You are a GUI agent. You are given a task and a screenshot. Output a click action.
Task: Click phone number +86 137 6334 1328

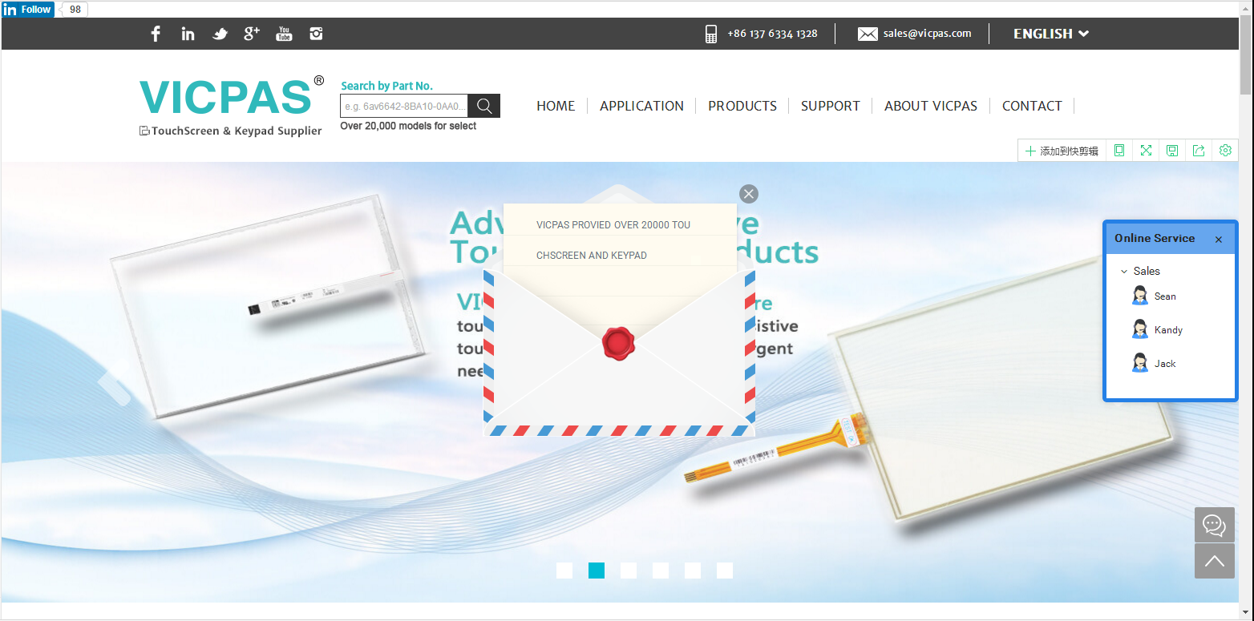point(772,34)
